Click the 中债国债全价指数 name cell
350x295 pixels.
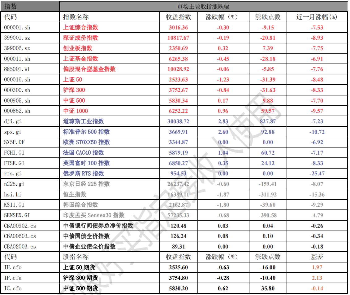[x=86, y=236]
